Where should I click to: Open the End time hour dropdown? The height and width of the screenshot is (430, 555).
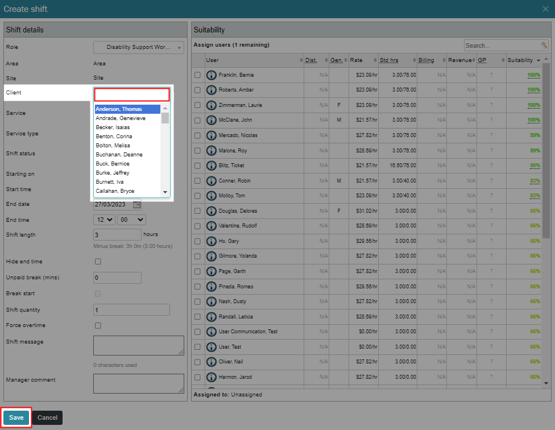(x=104, y=220)
